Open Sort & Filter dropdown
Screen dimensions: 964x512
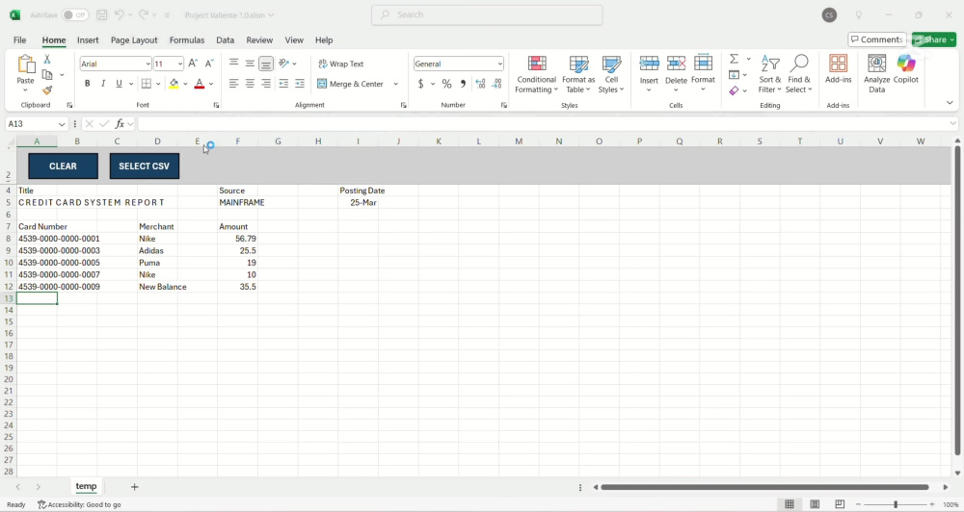(769, 74)
